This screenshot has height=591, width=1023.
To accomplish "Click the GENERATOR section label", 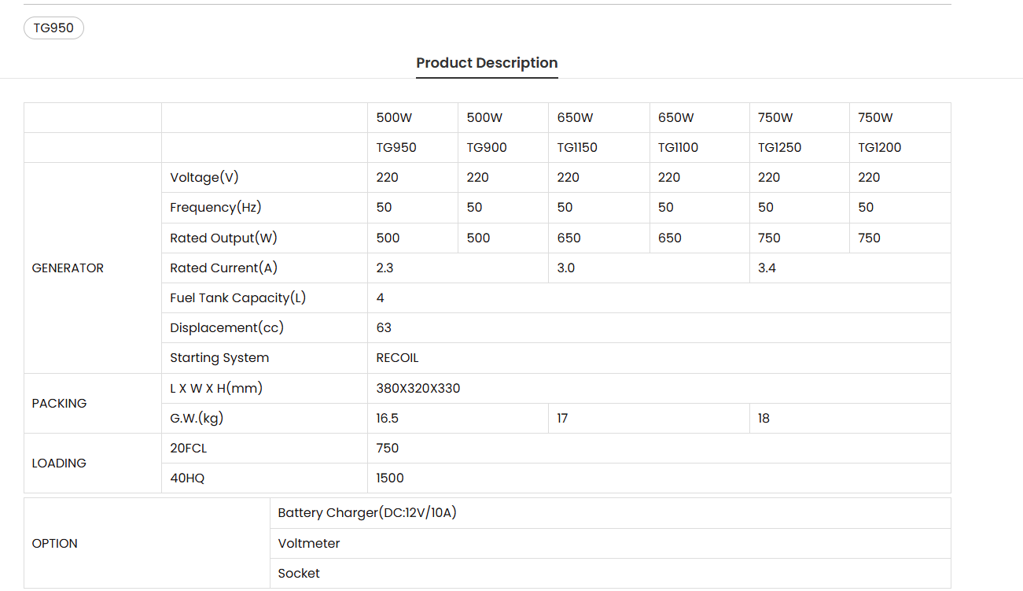I will click(68, 268).
